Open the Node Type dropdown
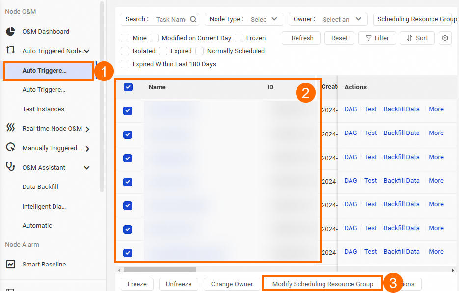This screenshot has width=459, height=293. (x=244, y=19)
